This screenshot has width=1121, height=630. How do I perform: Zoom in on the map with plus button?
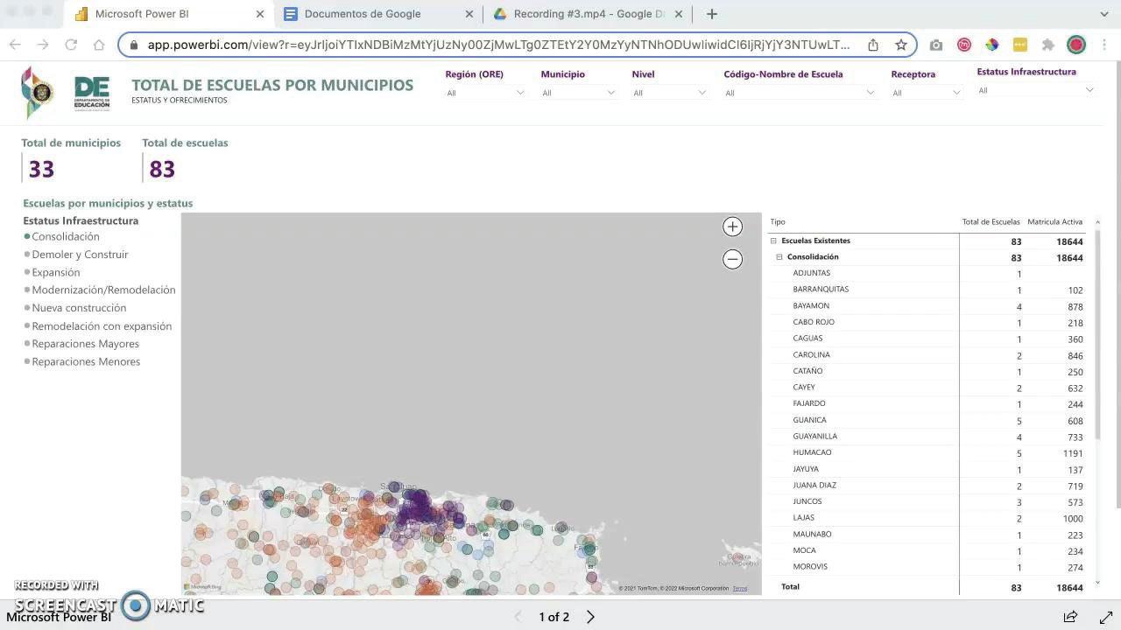(x=732, y=227)
